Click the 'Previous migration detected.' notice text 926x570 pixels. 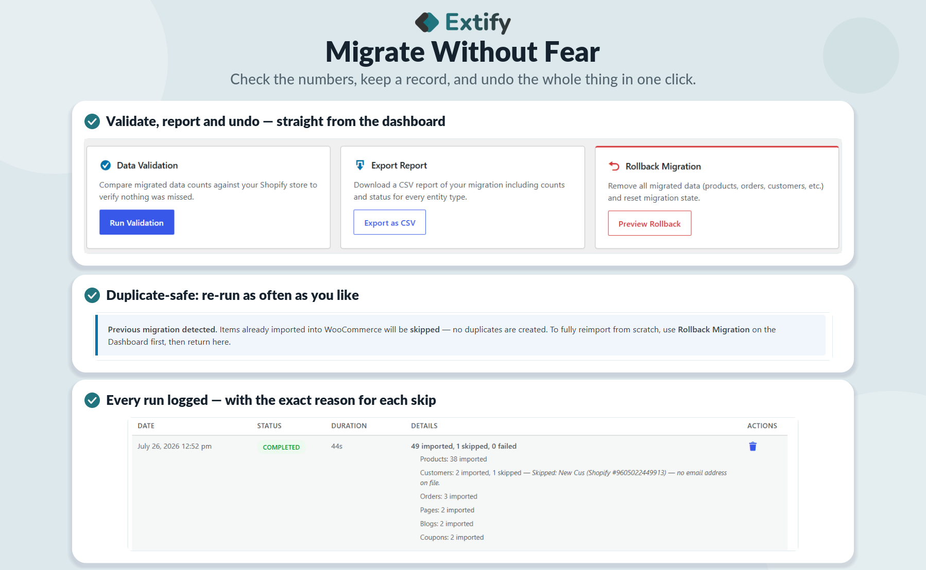click(x=162, y=330)
